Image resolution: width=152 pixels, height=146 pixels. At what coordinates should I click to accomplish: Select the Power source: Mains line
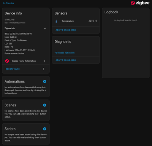(x=14, y=54)
